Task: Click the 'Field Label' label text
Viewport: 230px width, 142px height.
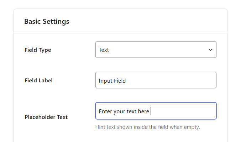Action: 38,81
